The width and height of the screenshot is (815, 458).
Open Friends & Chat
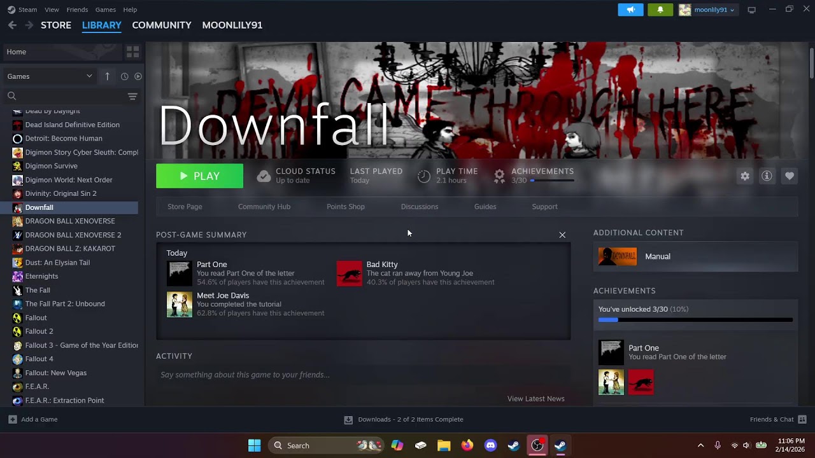778,419
